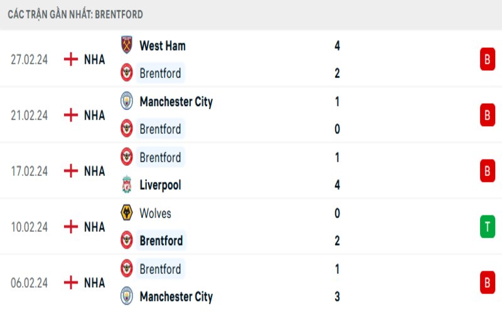The image size is (502, 314).
Task: Click the Wolves club crest
Action: tap(127, 213)
